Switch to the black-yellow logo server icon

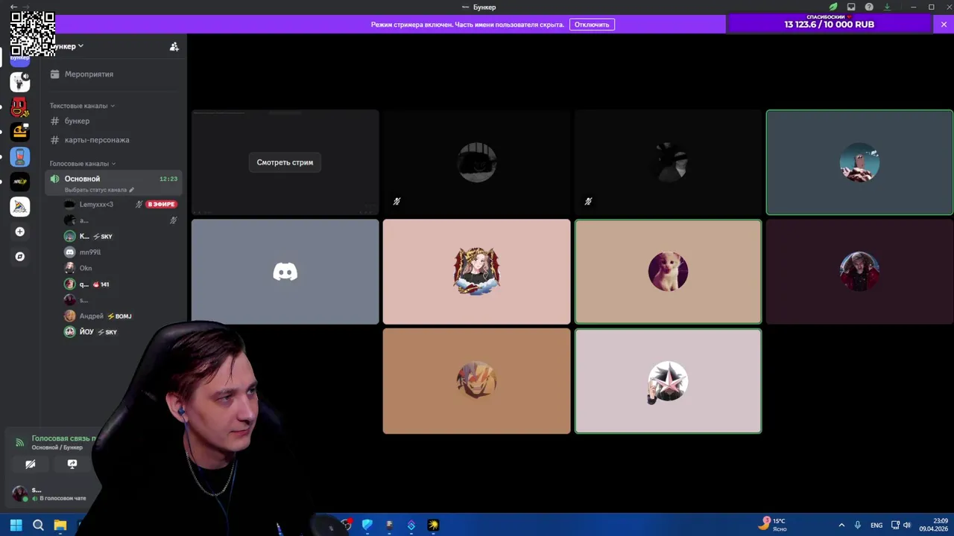20,182
